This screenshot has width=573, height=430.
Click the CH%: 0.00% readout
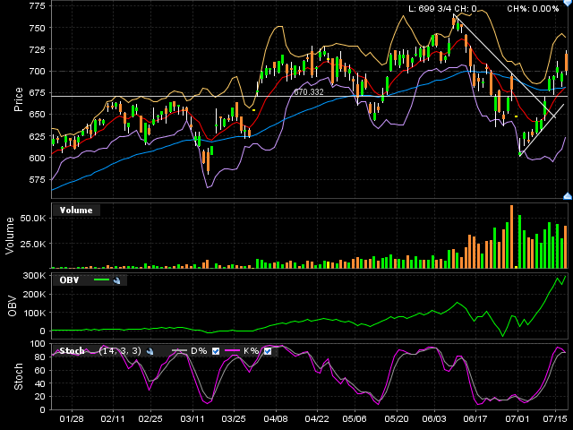[533, 9]
